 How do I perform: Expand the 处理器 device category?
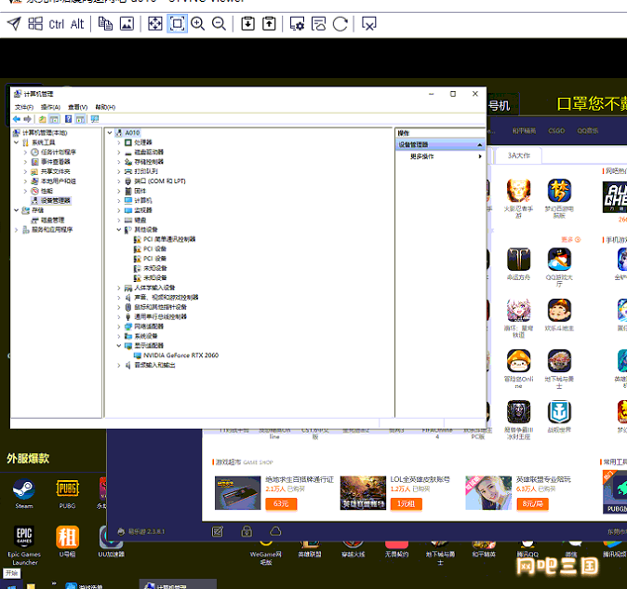[119, 142]
